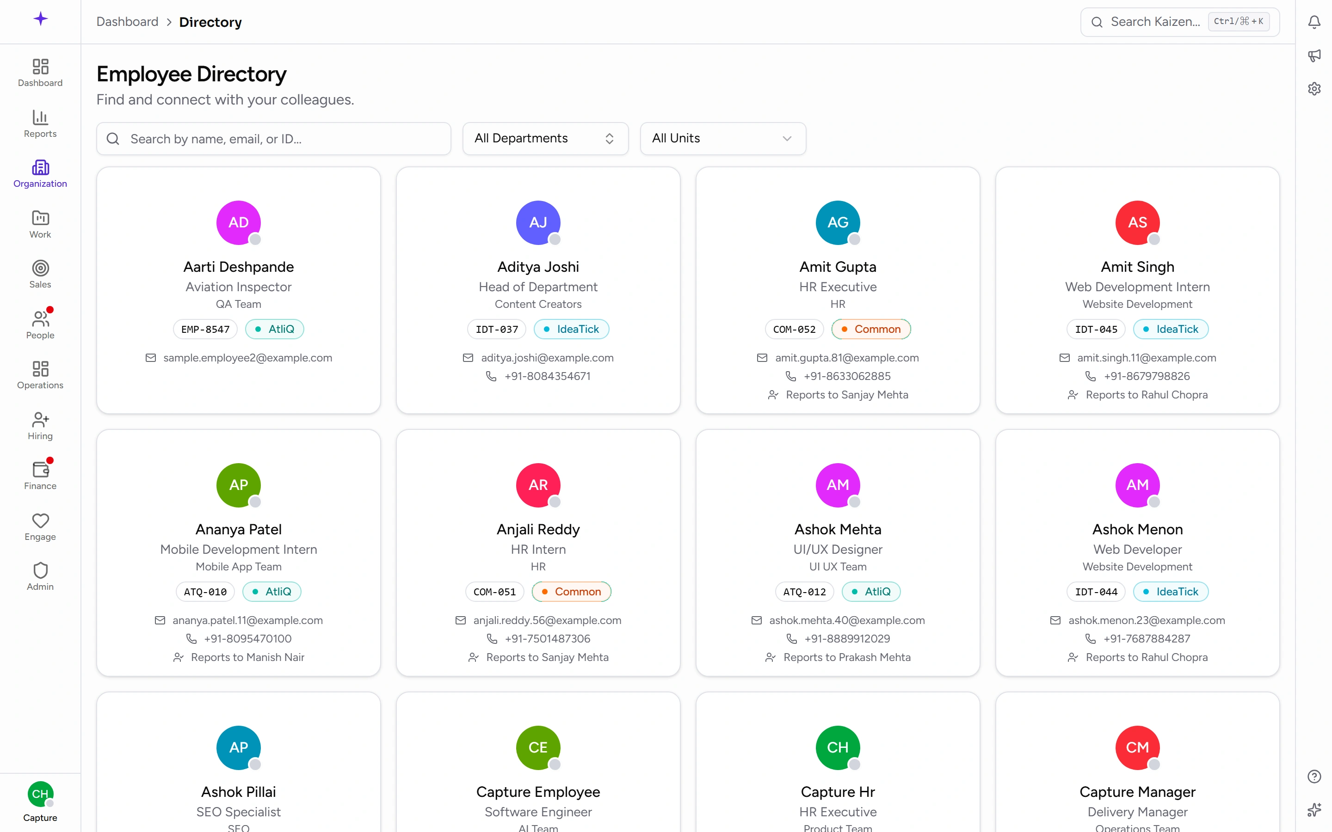The width and height of the screenshot is (1332, 832).
Task: Click Reports to Manish Nair text
Action: pyautogui.click(x=248, y=658)
